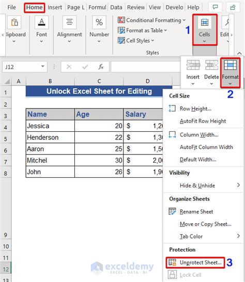Select column B header
245x282 pixels.
point(50,81)
